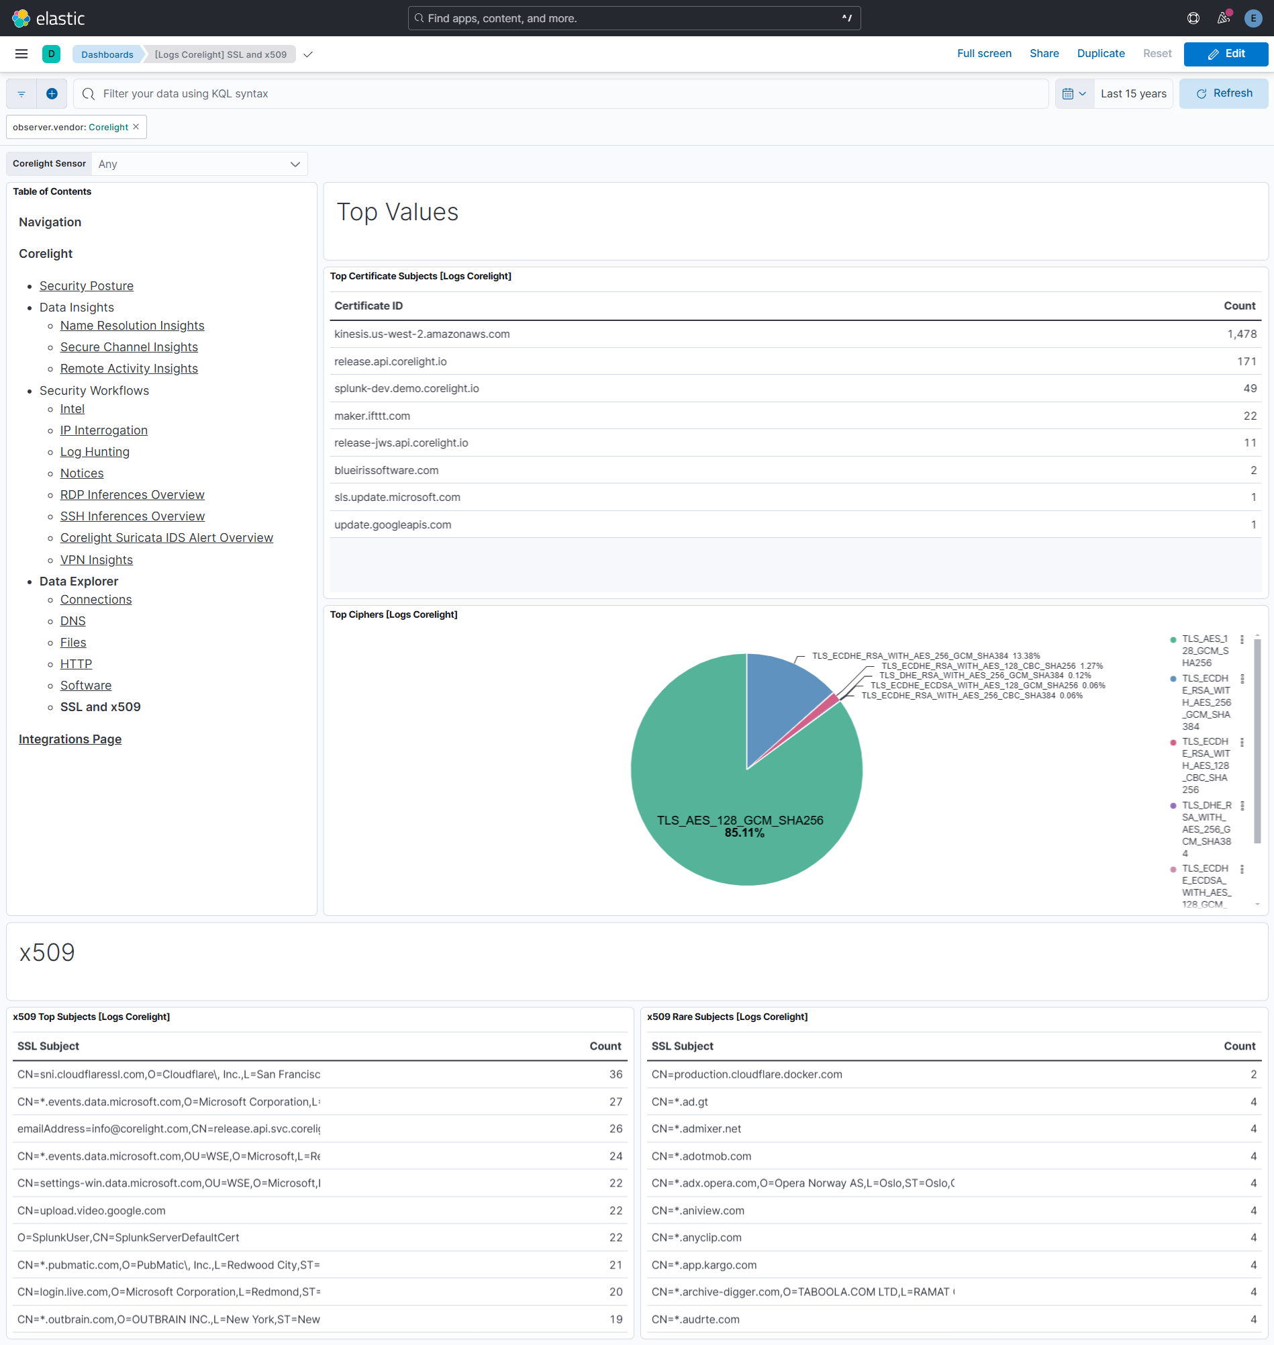Viewport: 1274px width, 1345px height.
Task: Open the dashboard title checkmark dropdown
Action: click(307, 54)
